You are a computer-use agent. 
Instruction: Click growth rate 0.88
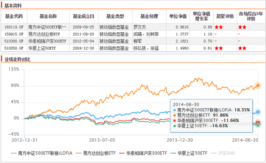point(208,27)
